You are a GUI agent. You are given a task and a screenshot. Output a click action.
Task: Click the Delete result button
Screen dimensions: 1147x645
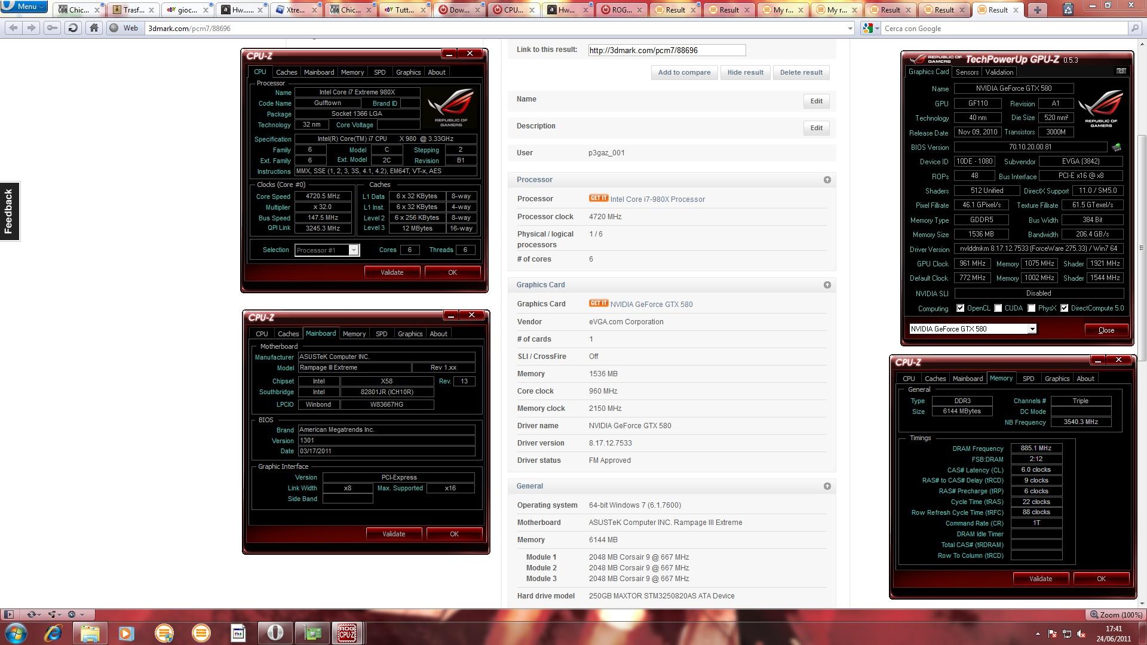point(801,72)
